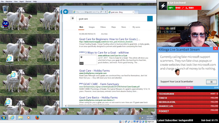
Task: Open the Help menu
Action: pyautogui.click(x=35, y=1)
